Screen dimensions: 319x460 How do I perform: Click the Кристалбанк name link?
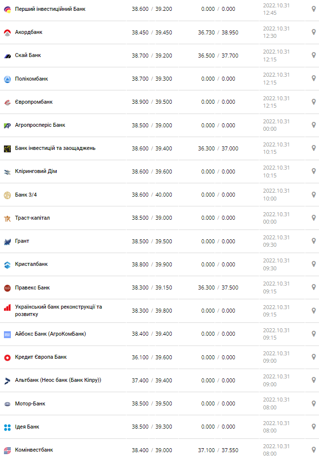click(32, 264)
